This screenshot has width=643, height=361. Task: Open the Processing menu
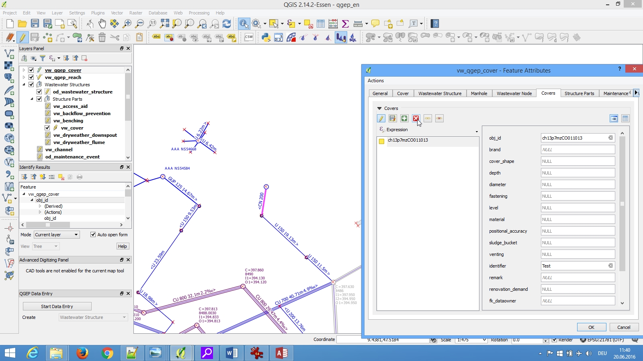pos(199,13)
